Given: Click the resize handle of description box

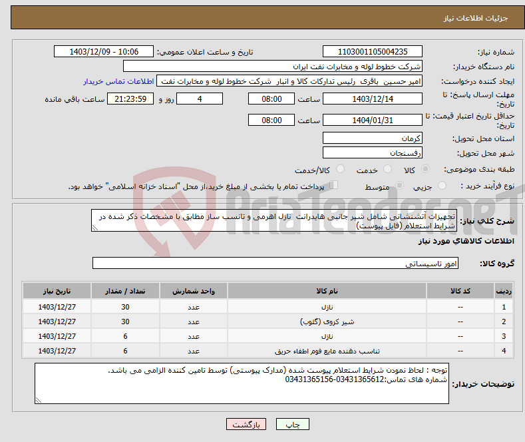Looking at the screenshot, I should (95, 228).
